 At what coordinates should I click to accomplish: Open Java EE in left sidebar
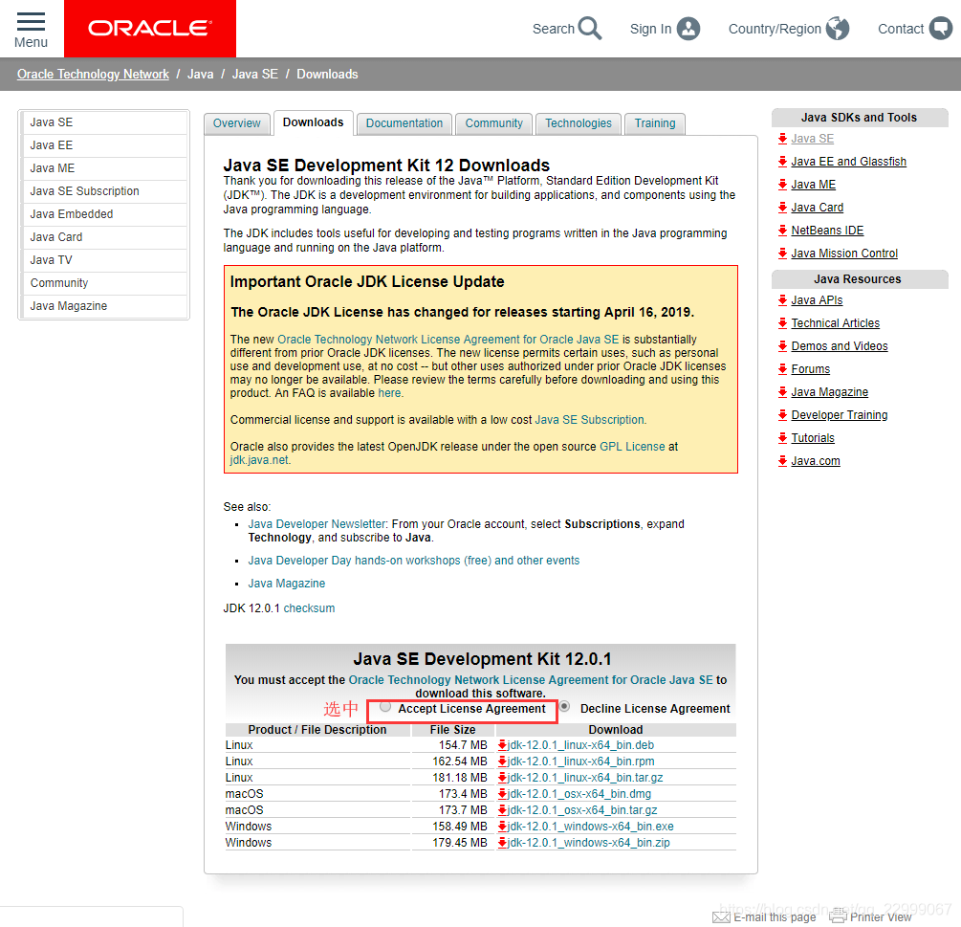coord(105,145)
